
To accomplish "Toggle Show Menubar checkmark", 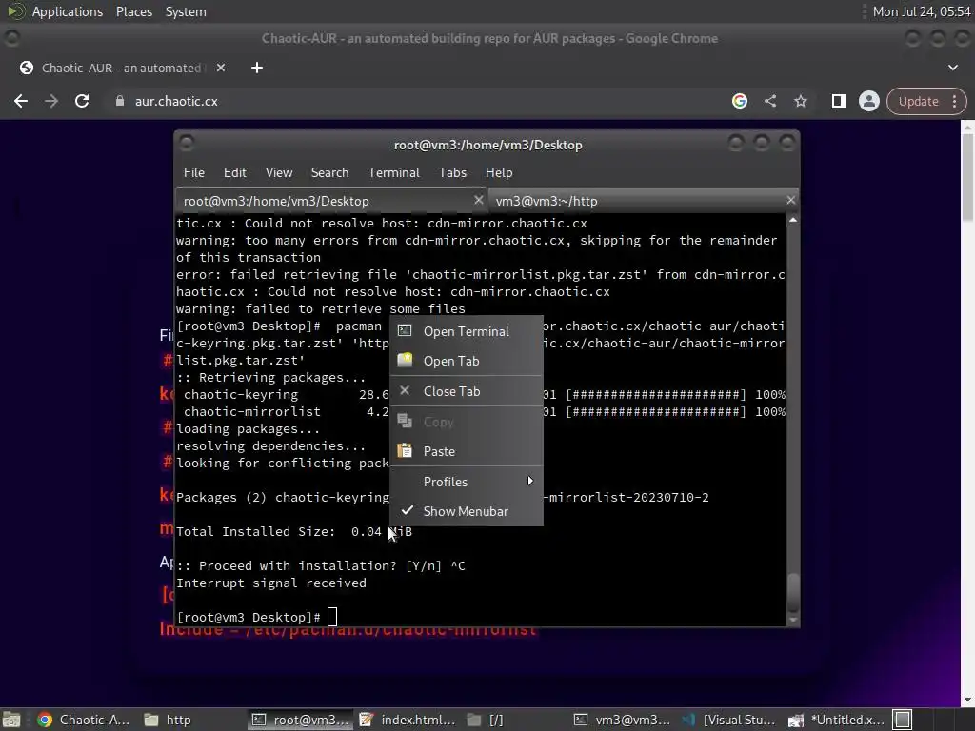I will tap(467, 511).
